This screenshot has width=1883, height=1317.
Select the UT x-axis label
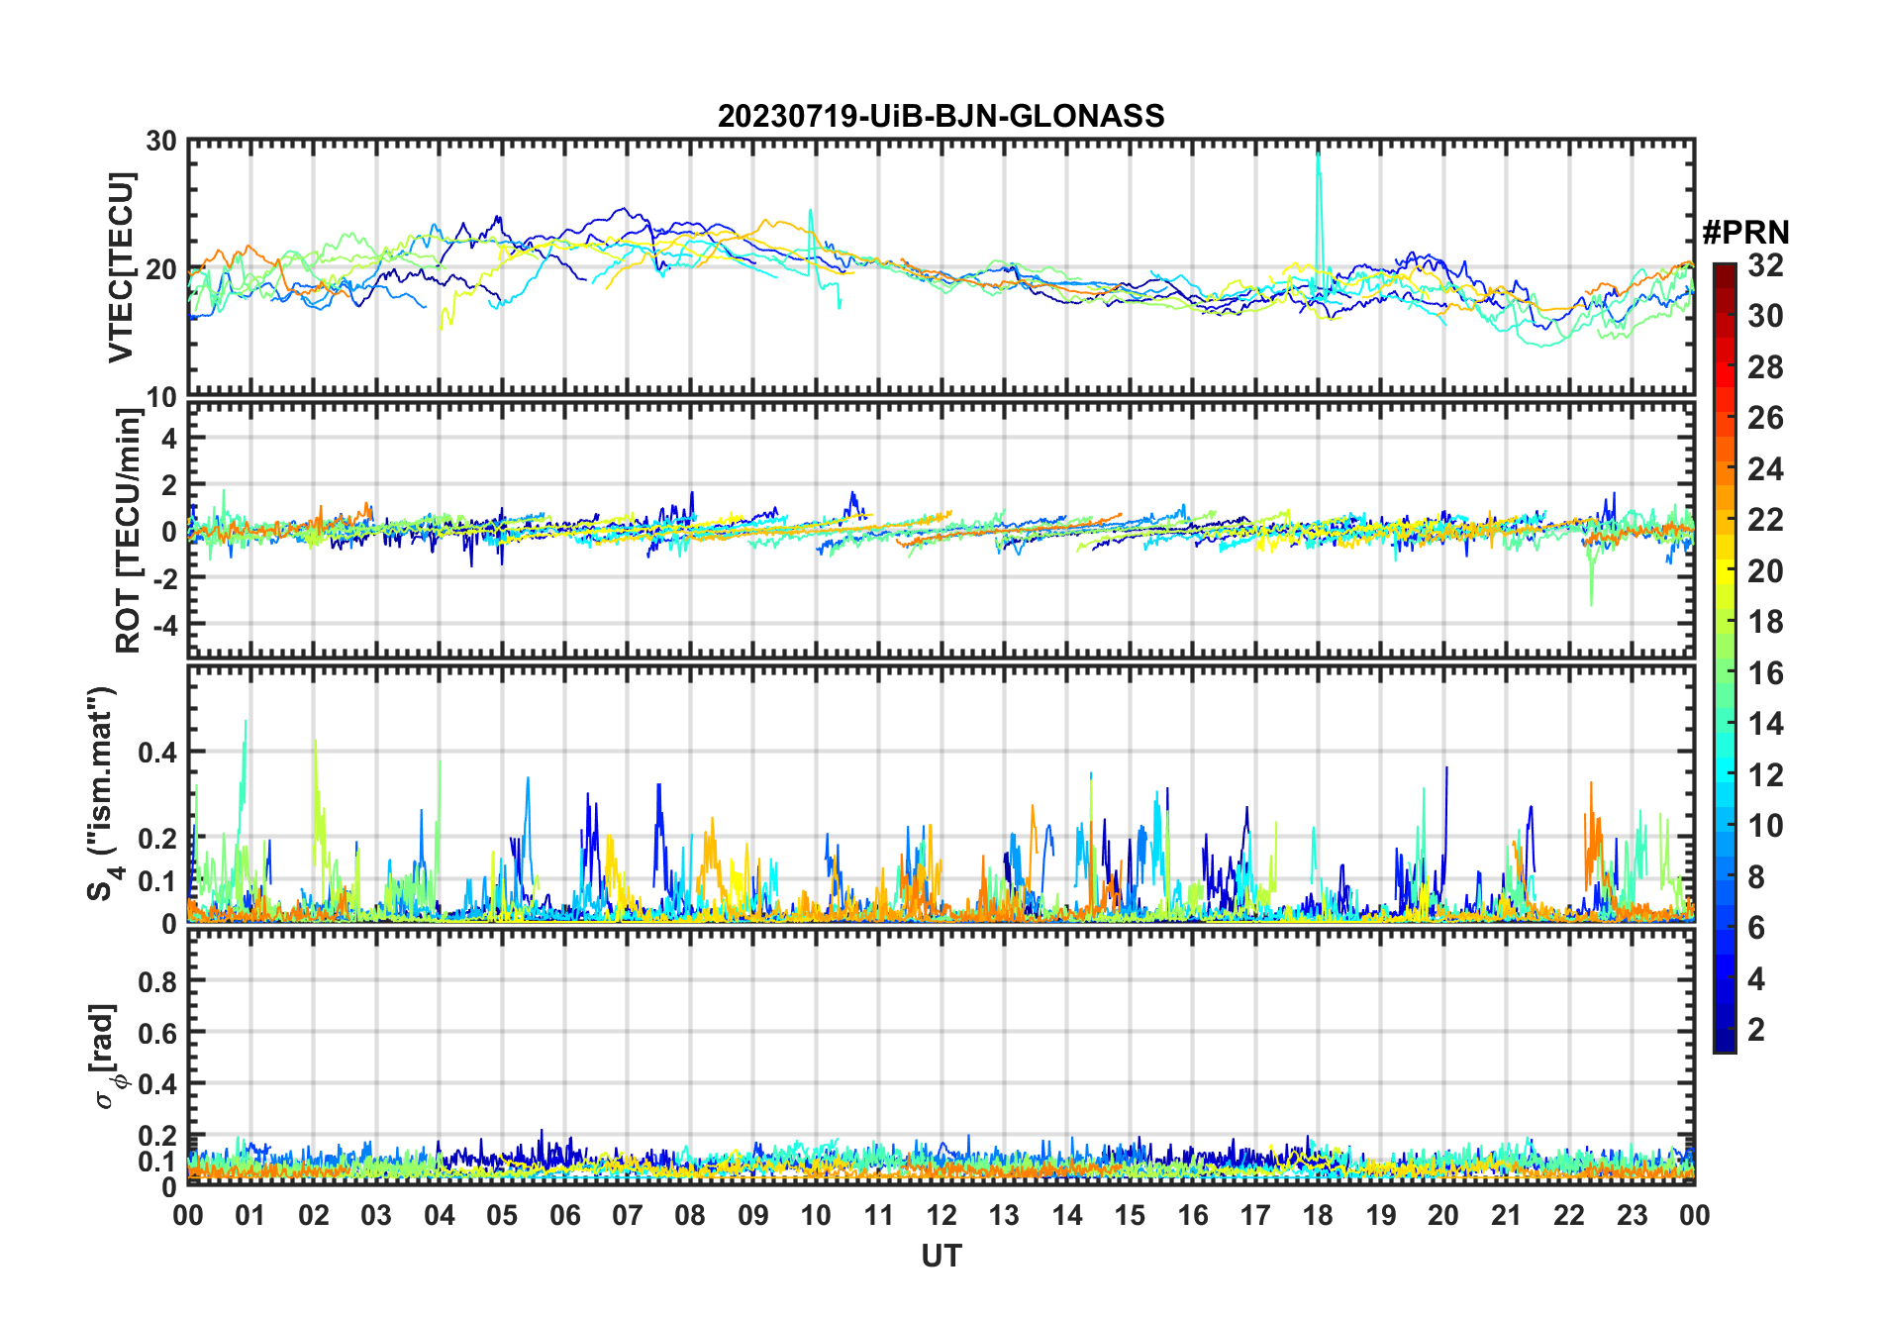click(x=941, y=1256)
